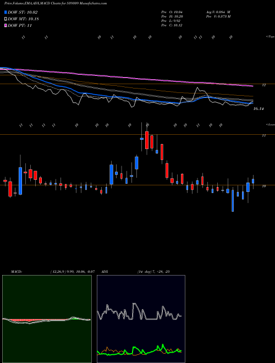Viewport: 275px width, 363px height.
Task: Click the 'Pre C: 10.12' close value
Action: tap(172, 25)
